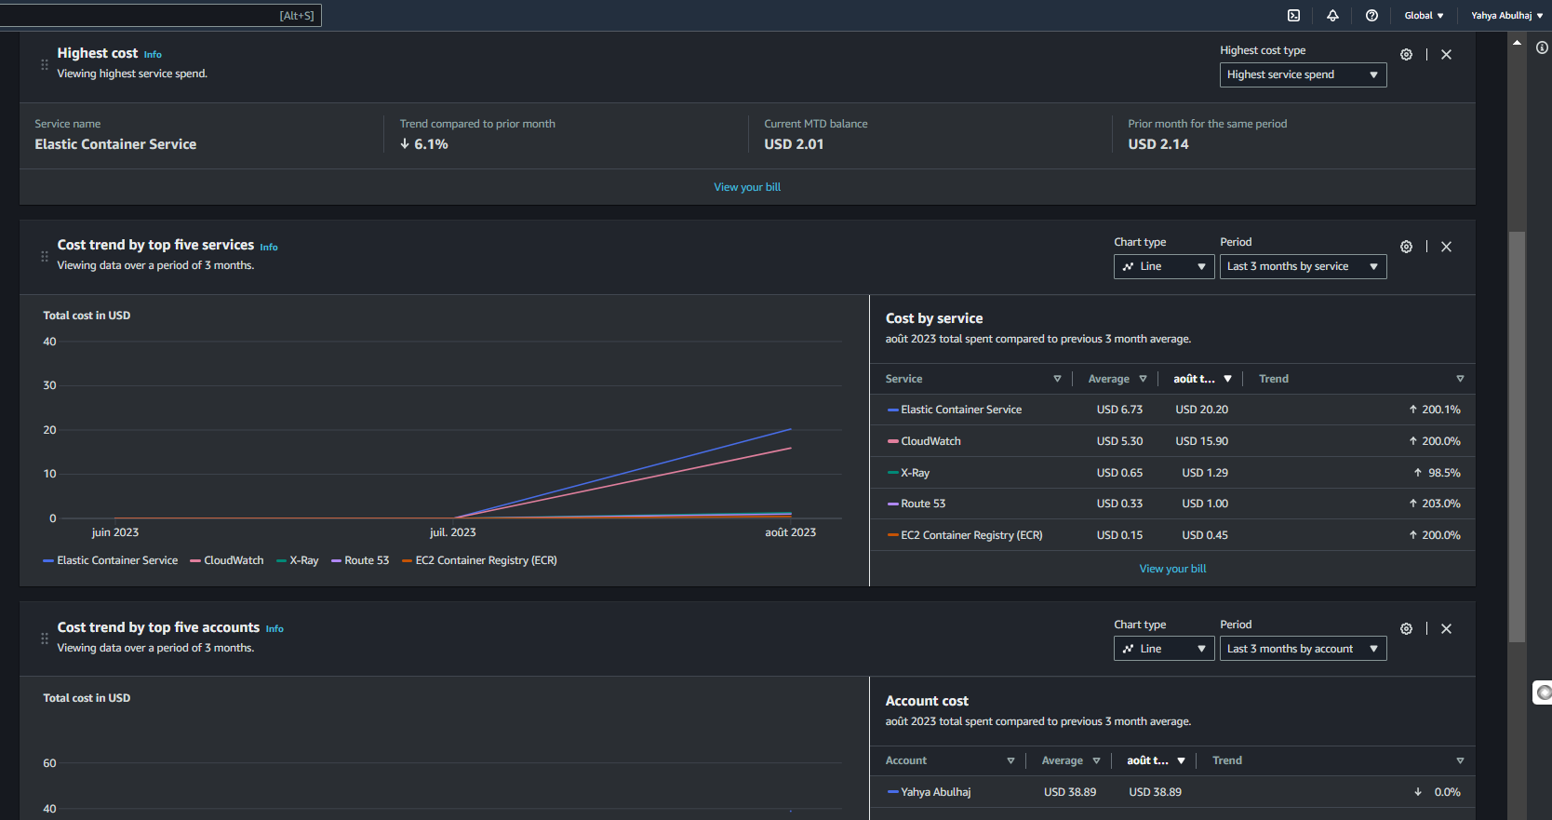Open CloudShell terminal icon in top bar
This screenshot has width=1552, height=820.
click(1293, 15)
